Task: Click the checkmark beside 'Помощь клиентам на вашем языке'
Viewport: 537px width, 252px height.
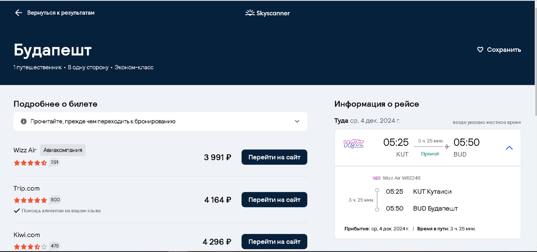Action: pos(17,211)
